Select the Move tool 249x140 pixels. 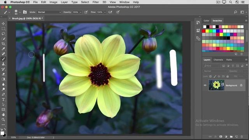[4, 24]
